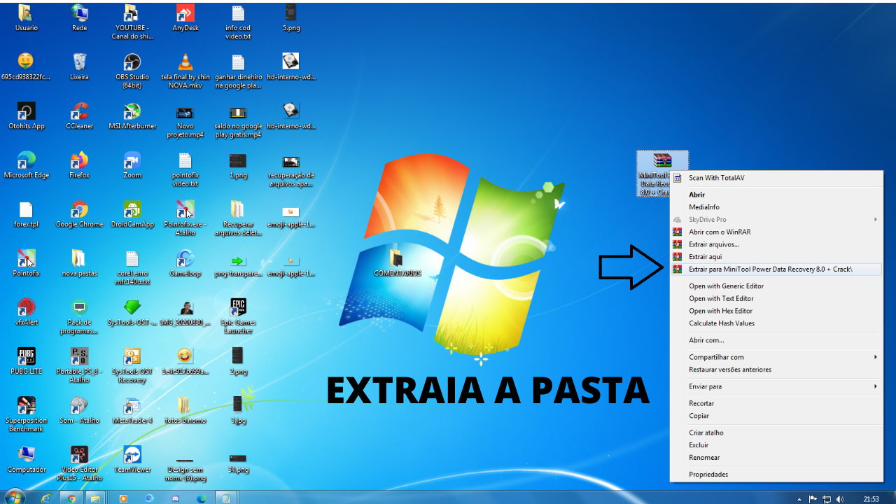Click the Video Editor Plus15 Atalho icon
Viewport: 896px width, 504px height.
[x=79, y=463]
